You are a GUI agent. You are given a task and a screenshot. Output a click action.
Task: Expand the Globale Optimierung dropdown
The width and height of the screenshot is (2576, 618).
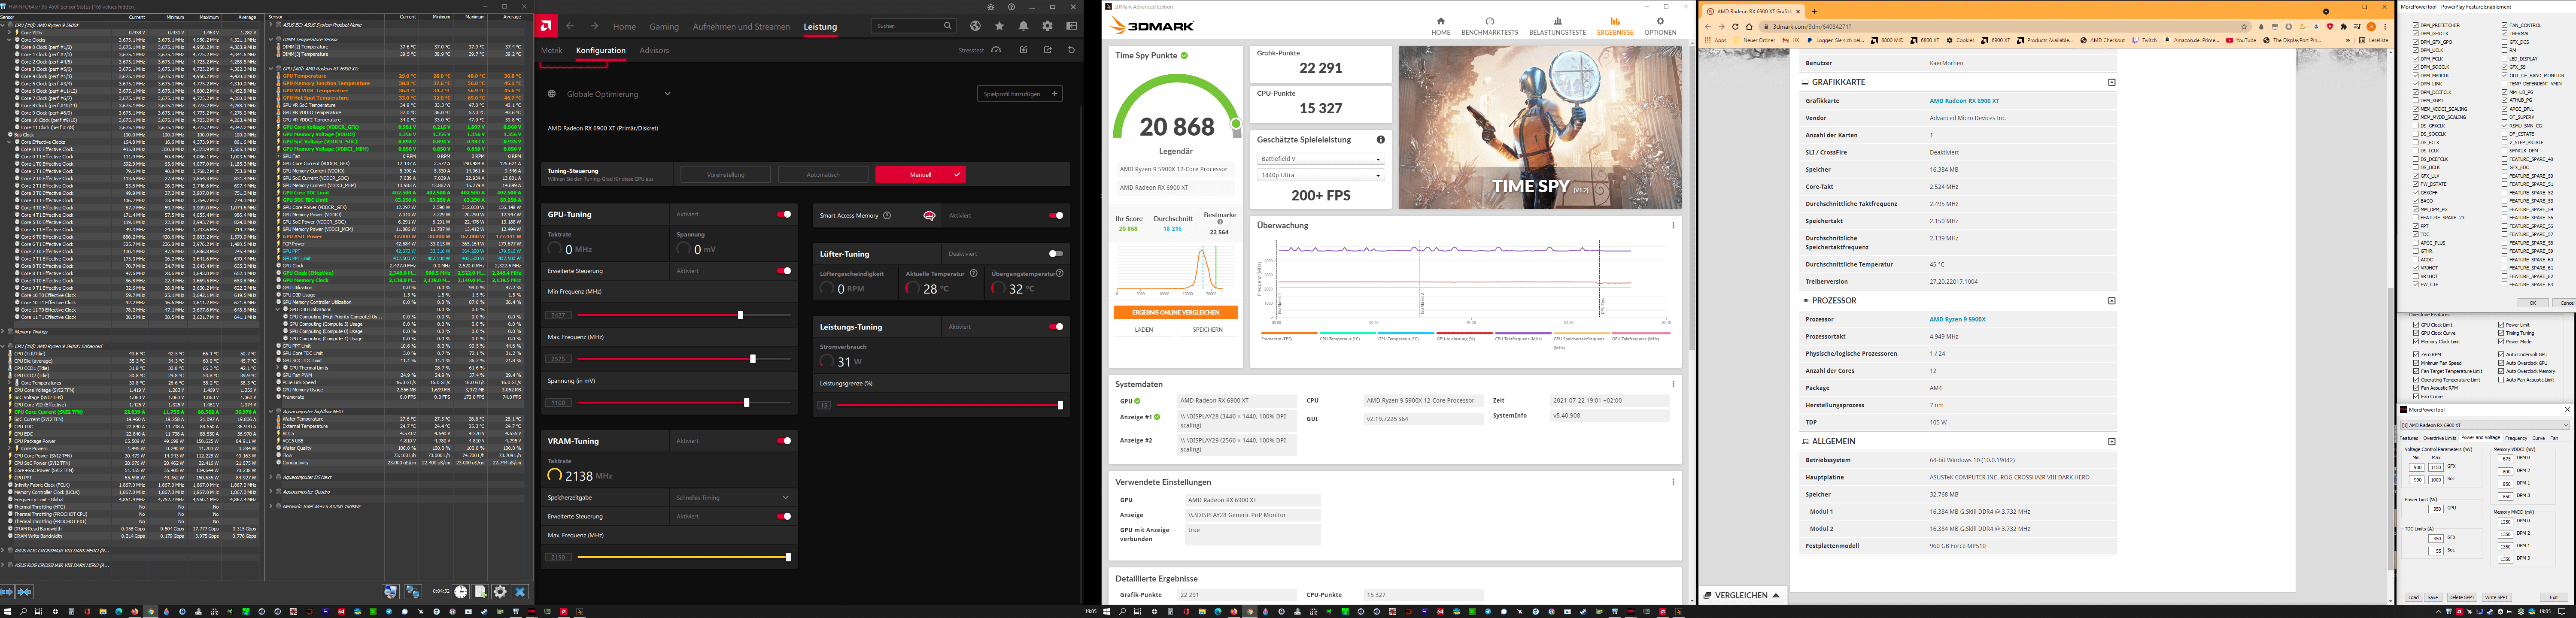667,94
